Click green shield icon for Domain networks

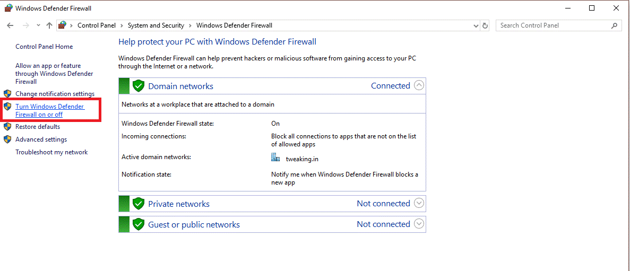point(139,85)
